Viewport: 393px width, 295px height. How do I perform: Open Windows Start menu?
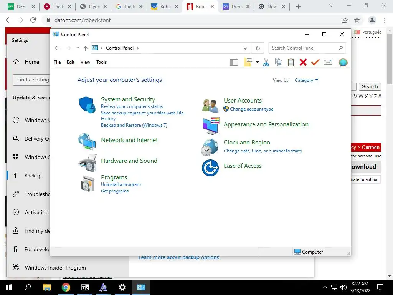point(9,287)
